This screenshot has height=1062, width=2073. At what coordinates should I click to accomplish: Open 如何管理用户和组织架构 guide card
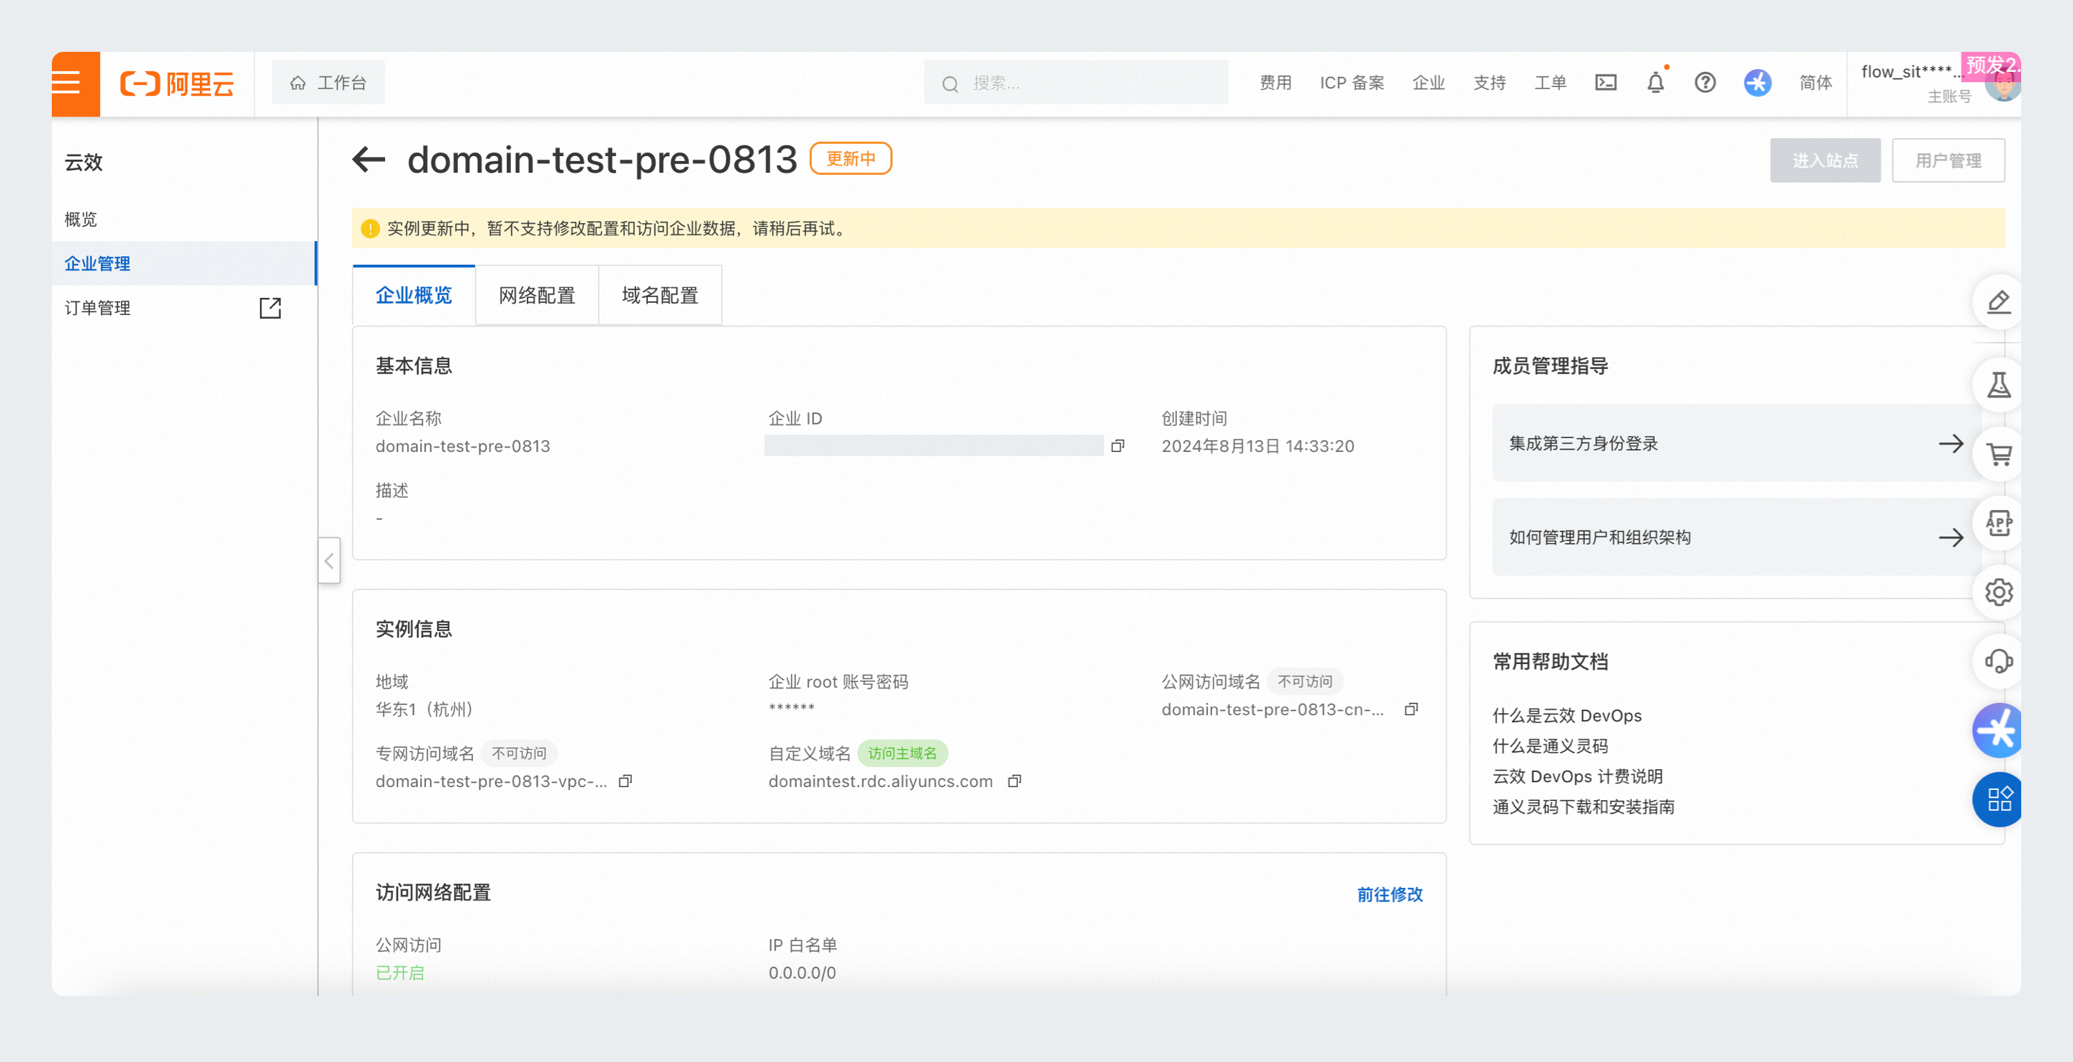tap(1736, 537)
